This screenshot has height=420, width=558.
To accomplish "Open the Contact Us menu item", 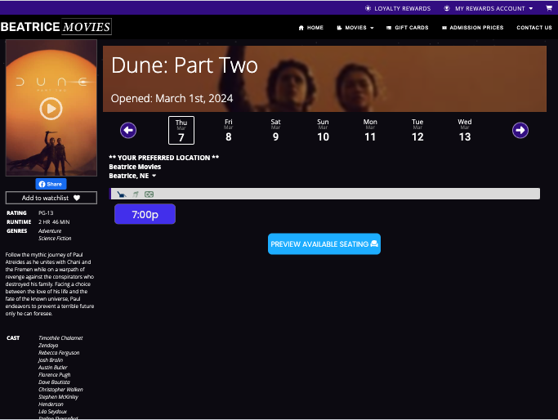I will coord(534,28).
